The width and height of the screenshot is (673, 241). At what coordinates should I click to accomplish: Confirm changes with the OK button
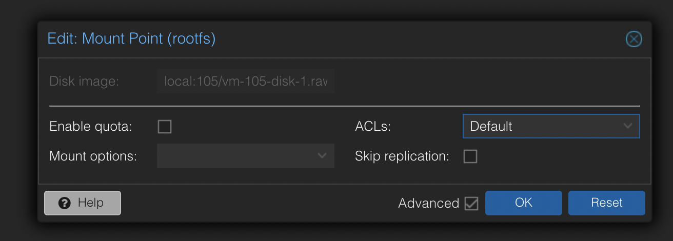[524, 203]
